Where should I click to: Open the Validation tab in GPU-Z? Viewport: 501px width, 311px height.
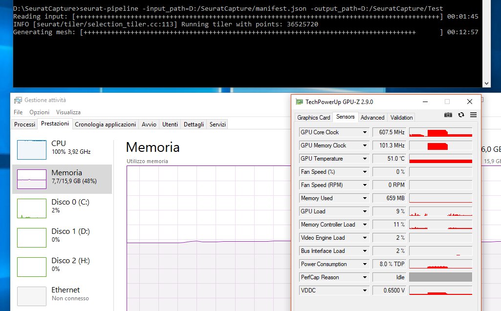pos(402,118)
